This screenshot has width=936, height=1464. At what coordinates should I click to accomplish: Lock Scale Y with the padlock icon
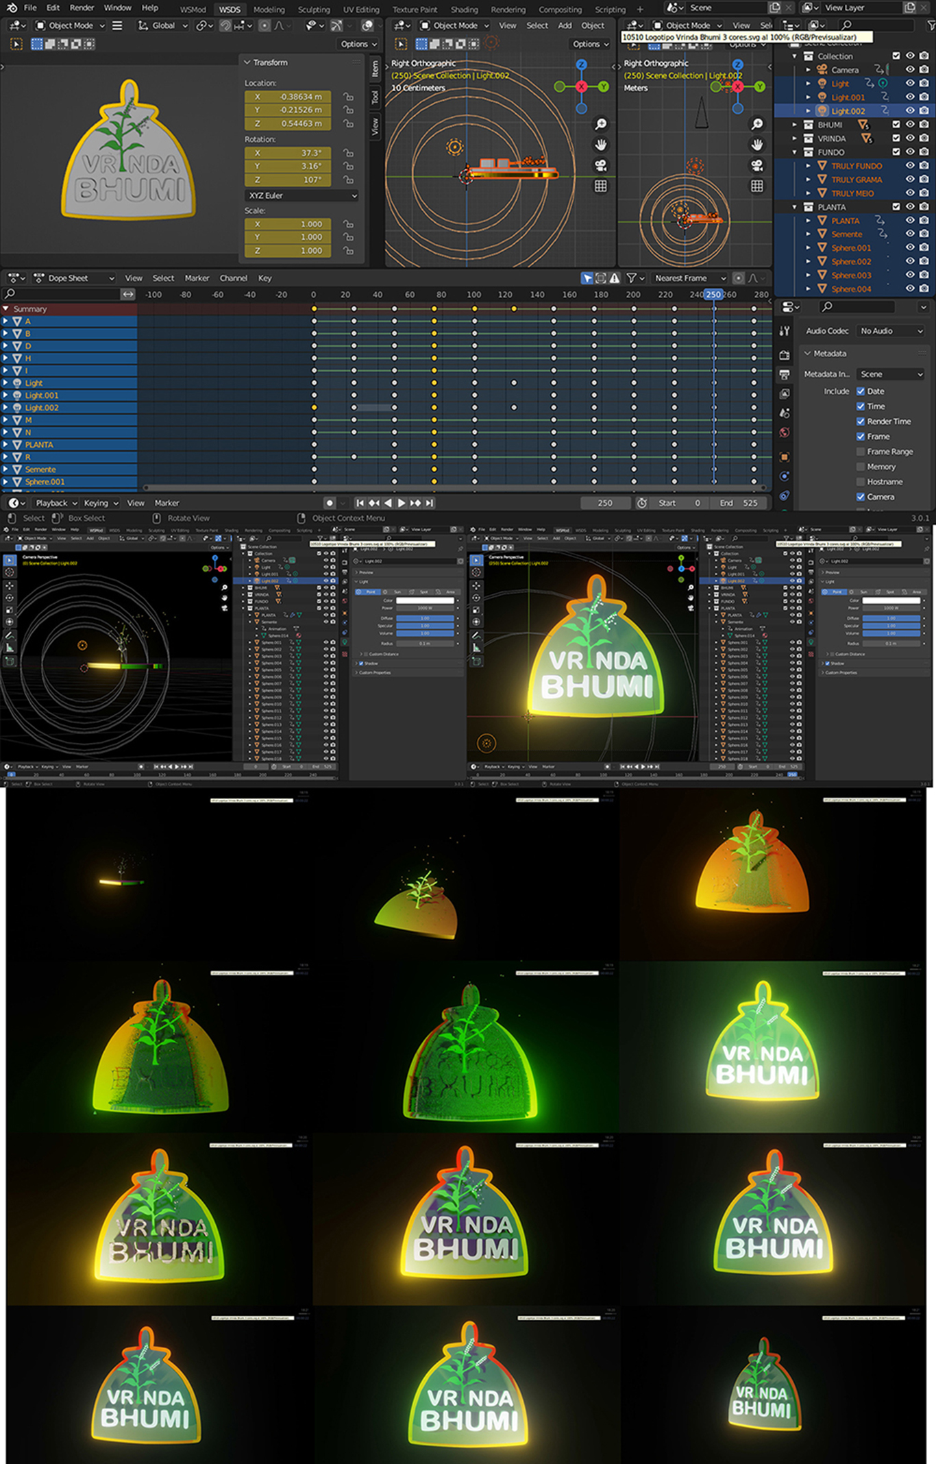click(349, 237)
